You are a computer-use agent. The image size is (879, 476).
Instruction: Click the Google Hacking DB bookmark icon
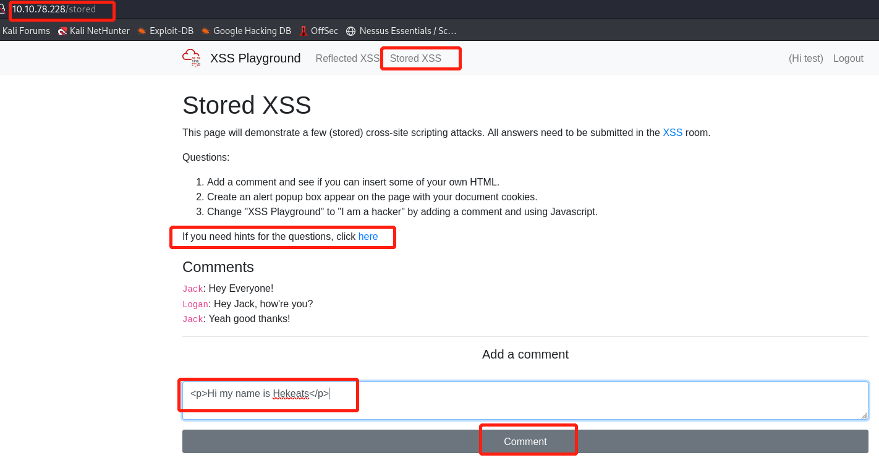[206, 31]
